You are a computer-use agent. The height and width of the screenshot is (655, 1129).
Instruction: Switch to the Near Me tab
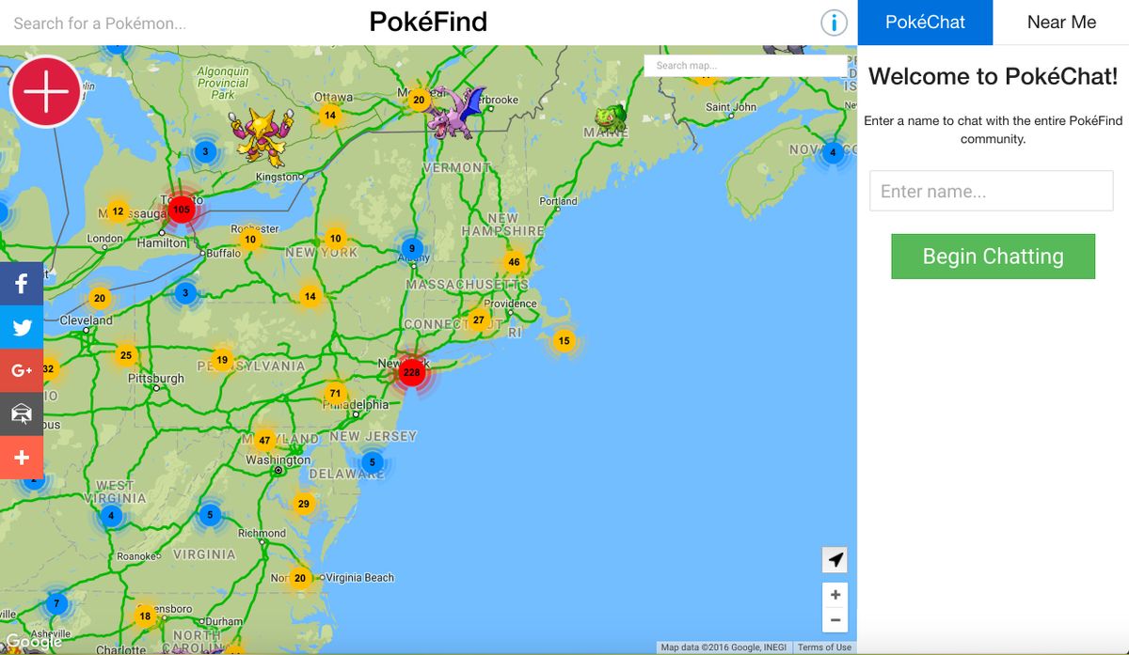(x=1062, y=22)
